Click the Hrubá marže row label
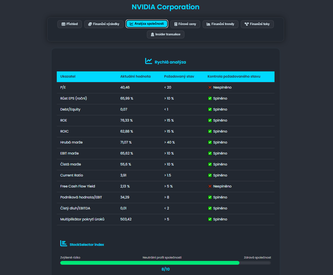Screen dimensions: 333x275 [x=71, y=142]
